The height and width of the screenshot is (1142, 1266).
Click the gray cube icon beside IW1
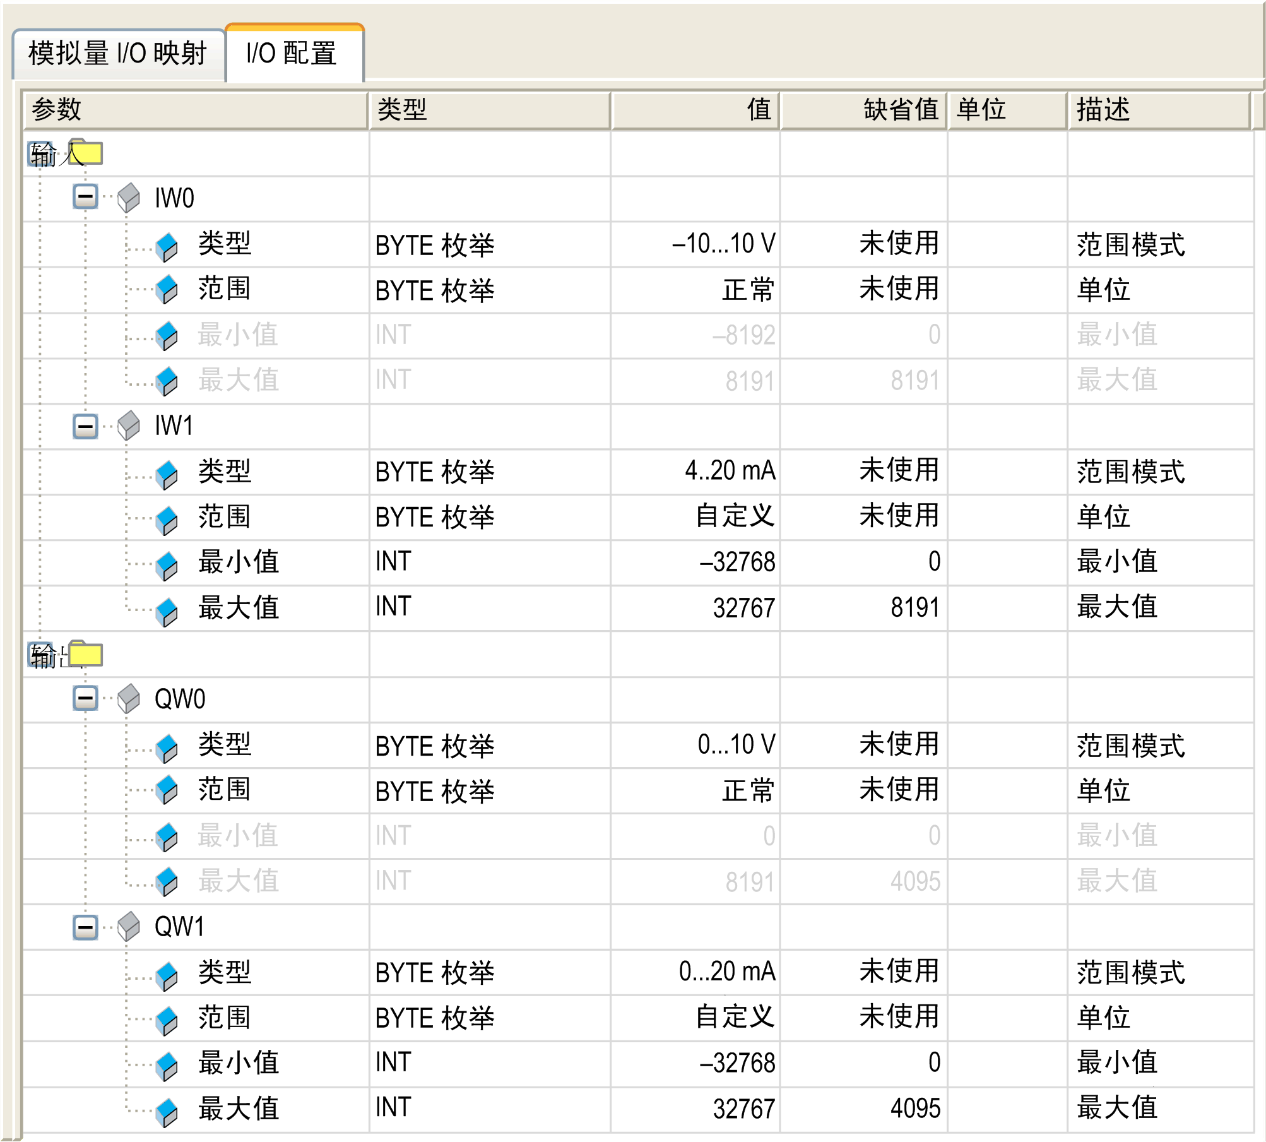tap(129, 425)
